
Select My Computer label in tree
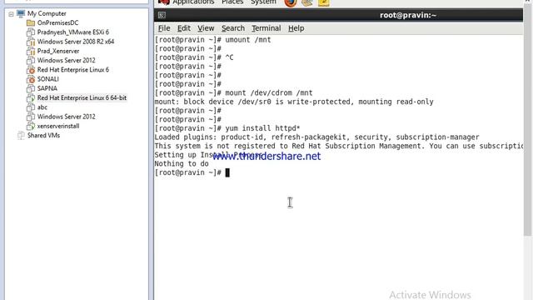tap(47, 13)
